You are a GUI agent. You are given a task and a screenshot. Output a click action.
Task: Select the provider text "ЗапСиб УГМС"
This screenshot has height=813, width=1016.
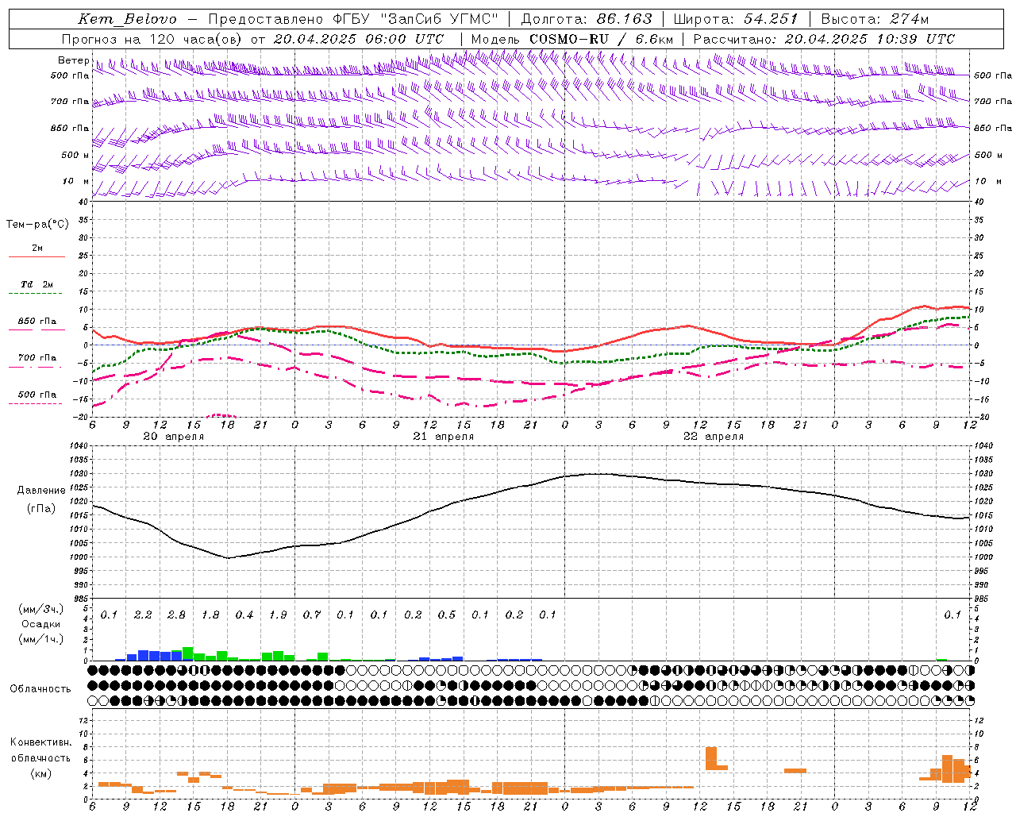click(x=439, y=20)
